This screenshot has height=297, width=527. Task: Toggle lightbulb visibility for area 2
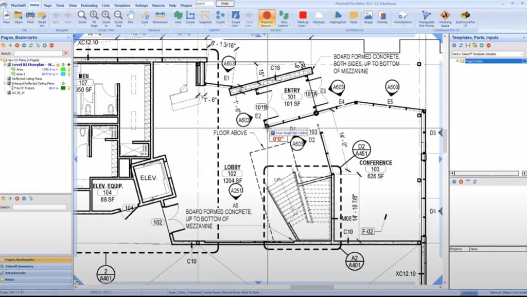click(x=68, y=74)
